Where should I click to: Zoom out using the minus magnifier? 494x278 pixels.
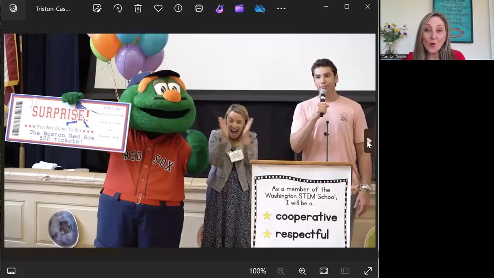(281, 271)
